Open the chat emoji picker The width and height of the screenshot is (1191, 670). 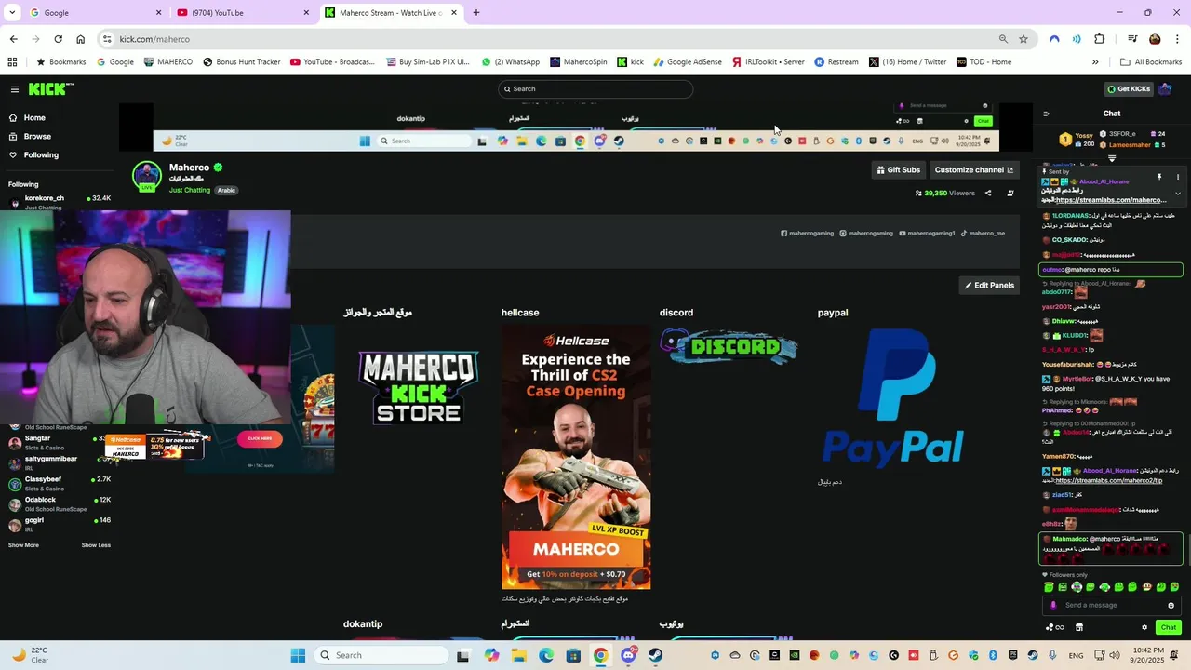pyautogui.click(x=1169, y=605)
